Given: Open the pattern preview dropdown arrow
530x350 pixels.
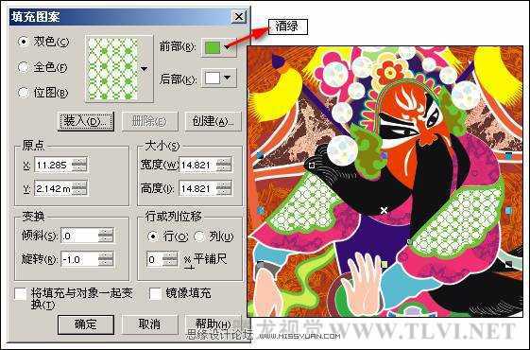Looking at the screenshot, I should 144,69.
